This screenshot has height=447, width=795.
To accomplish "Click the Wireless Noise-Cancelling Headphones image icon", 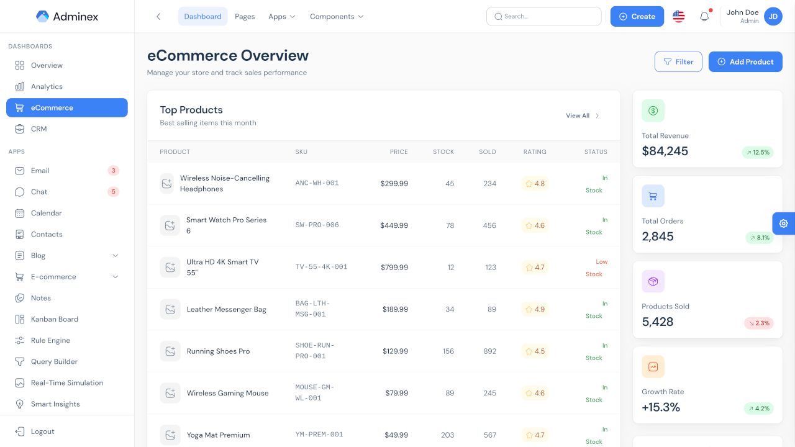I will point(166,184).
